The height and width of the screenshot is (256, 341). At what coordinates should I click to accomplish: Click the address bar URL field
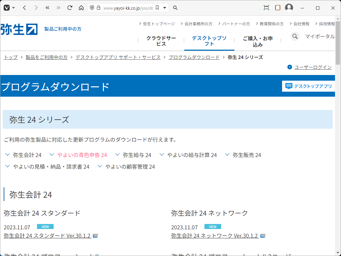point(128,8)
